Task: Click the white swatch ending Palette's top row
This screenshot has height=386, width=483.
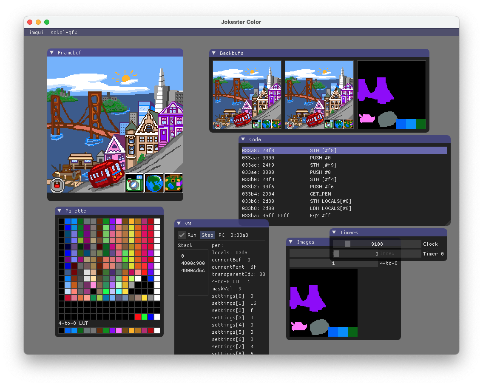Action: [157, 221]
